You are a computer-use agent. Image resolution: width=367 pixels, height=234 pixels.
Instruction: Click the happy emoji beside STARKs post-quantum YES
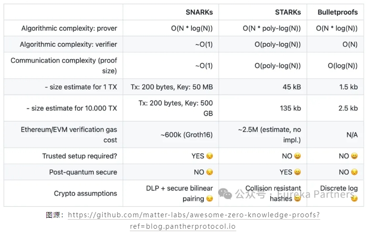pos(297,172)
